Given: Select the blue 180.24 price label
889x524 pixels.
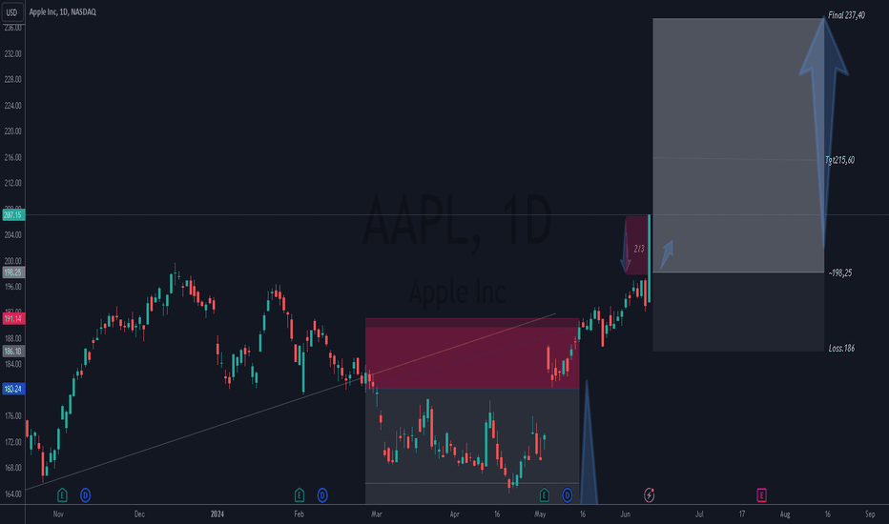Looking at the screenshot, I should pos(13,389).
